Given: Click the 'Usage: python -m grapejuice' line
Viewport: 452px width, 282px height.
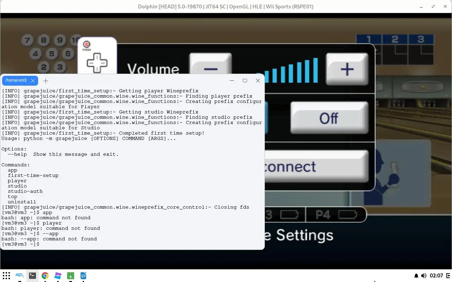Looking at the screenshot, I should tap(89, 139).
